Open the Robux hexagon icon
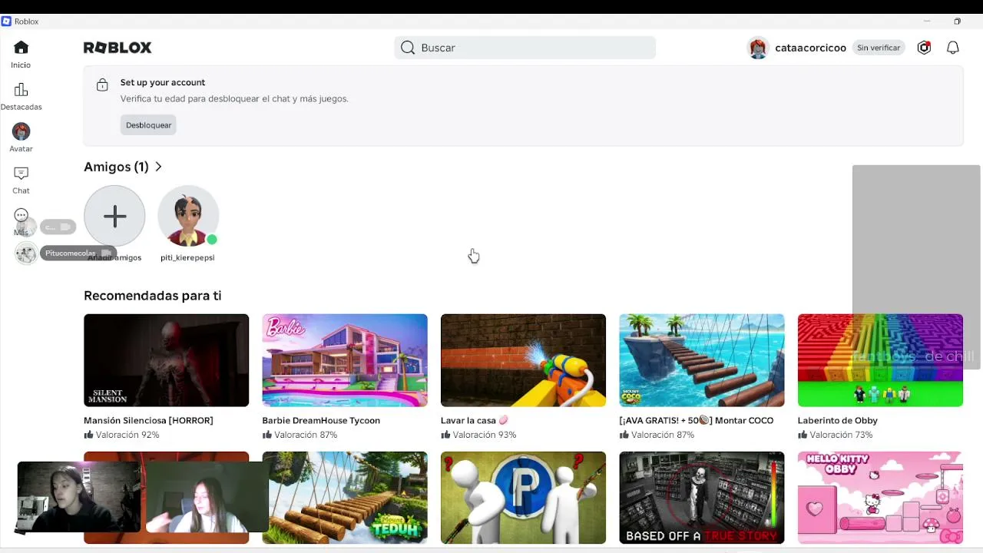 924,48
